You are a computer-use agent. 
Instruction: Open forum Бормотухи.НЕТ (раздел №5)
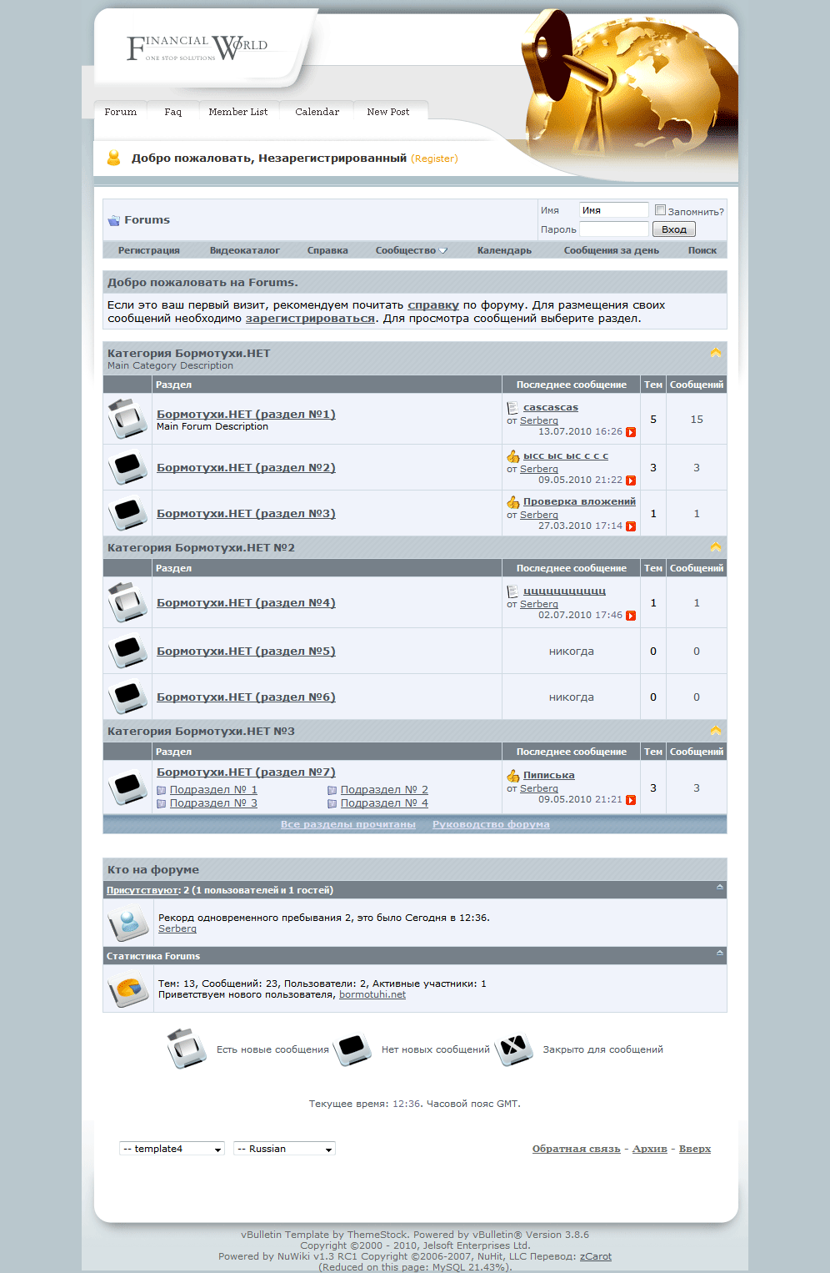pyautogui.click(x=246, y=651)
